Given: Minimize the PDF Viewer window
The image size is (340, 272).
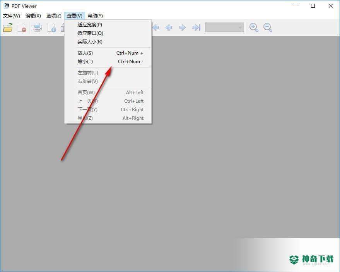Looking at the screenshot, I should 296,6.
